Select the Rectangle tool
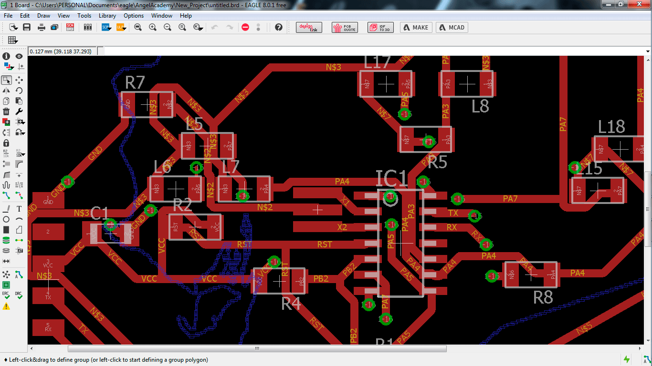This screenshot has width=652, height=366. tap(7, 230)
